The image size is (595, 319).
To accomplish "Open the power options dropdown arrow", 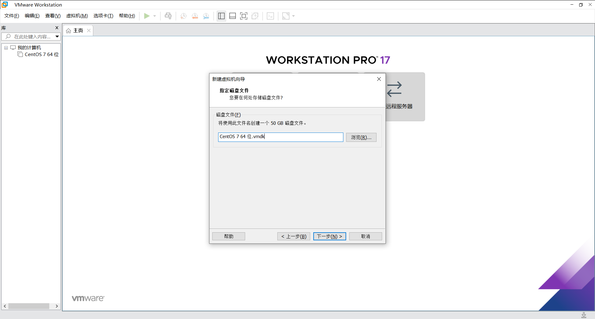I will click(x=155, y=16).
